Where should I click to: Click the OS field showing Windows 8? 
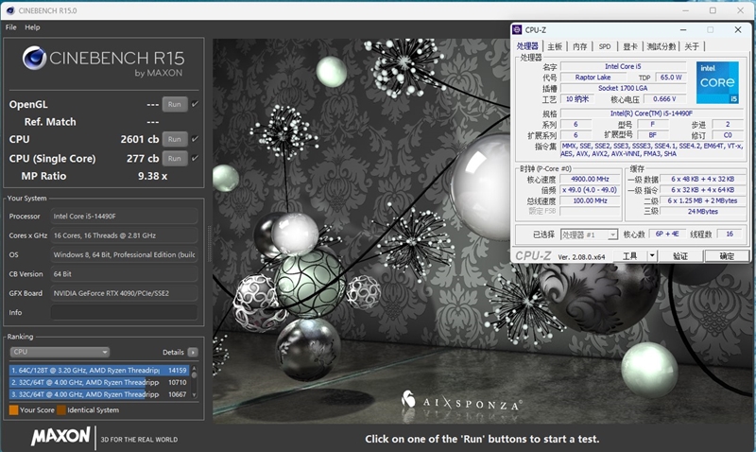click(125, 254)
